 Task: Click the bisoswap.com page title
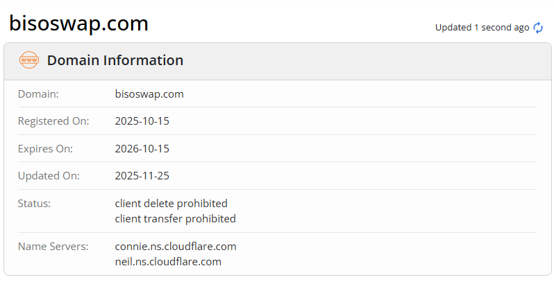[x=78, y=24]
